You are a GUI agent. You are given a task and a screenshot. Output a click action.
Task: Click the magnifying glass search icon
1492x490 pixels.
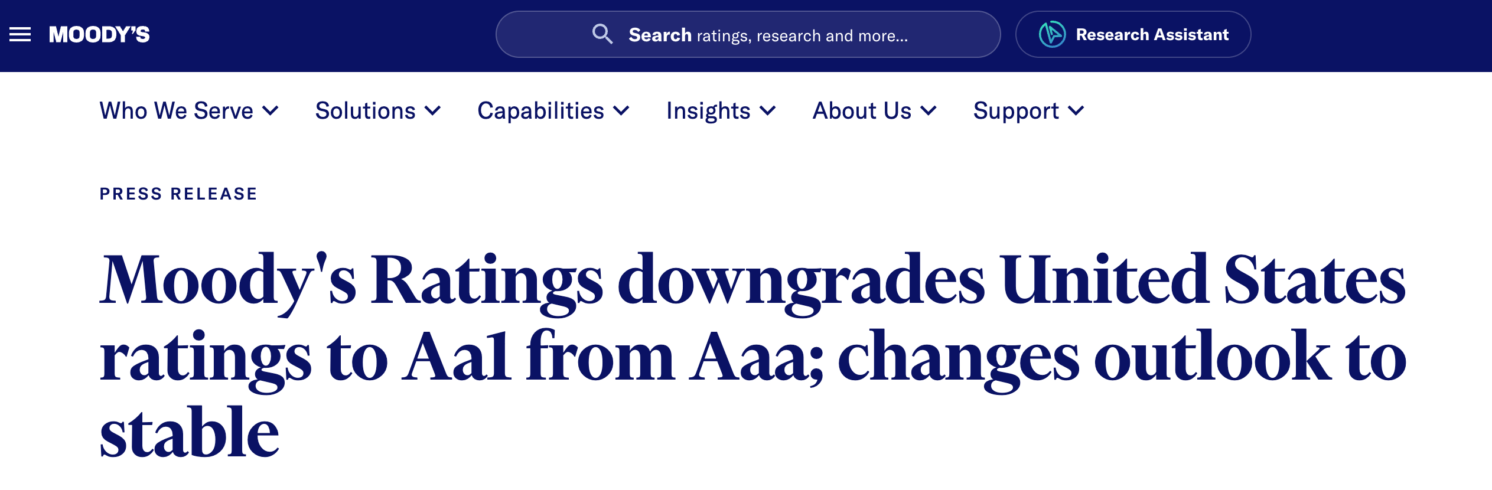click(602, 34)
